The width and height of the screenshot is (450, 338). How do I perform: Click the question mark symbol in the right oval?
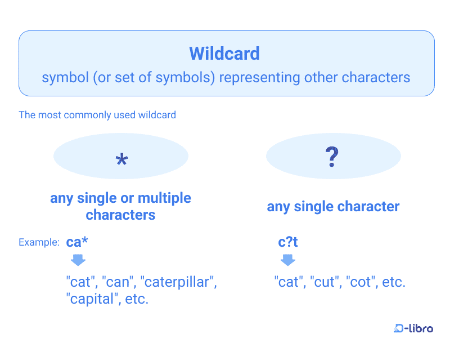(332, 157)
